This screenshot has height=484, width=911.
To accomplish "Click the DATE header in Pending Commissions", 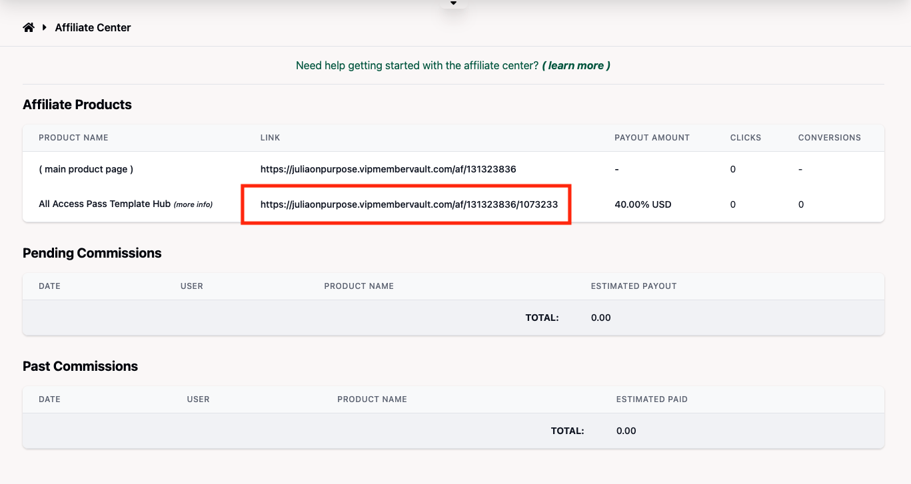I will coord(49,286).
